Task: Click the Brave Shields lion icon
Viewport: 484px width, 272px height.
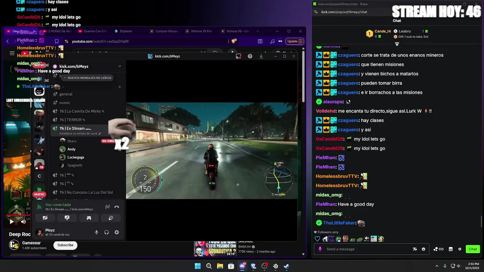Action: pyautogui.click(x=234, y=41)
